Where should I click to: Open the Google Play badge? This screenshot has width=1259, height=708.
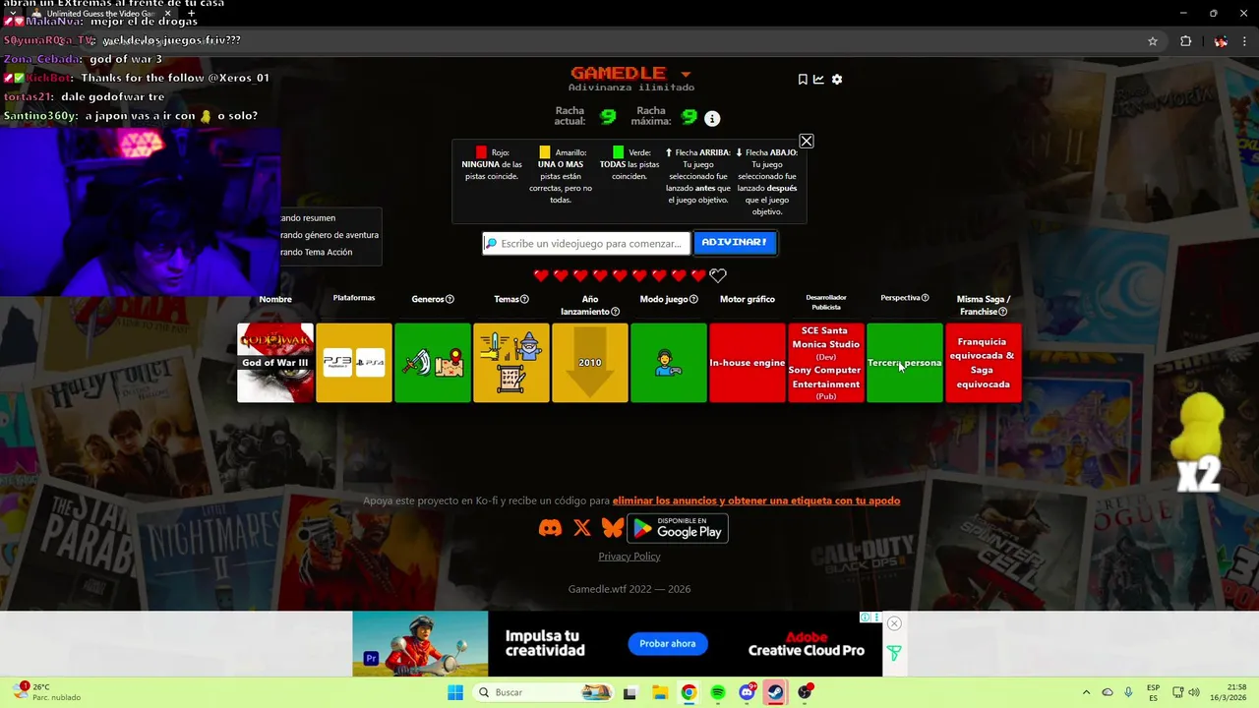pos(678,528)
